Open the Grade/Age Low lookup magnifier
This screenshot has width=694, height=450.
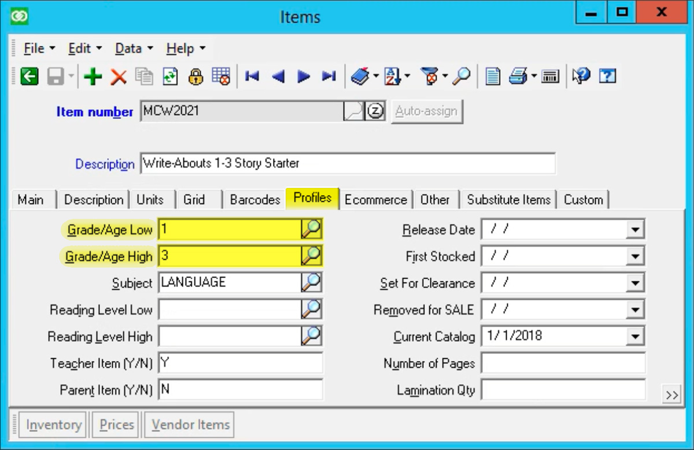click(x=311, y=229)
